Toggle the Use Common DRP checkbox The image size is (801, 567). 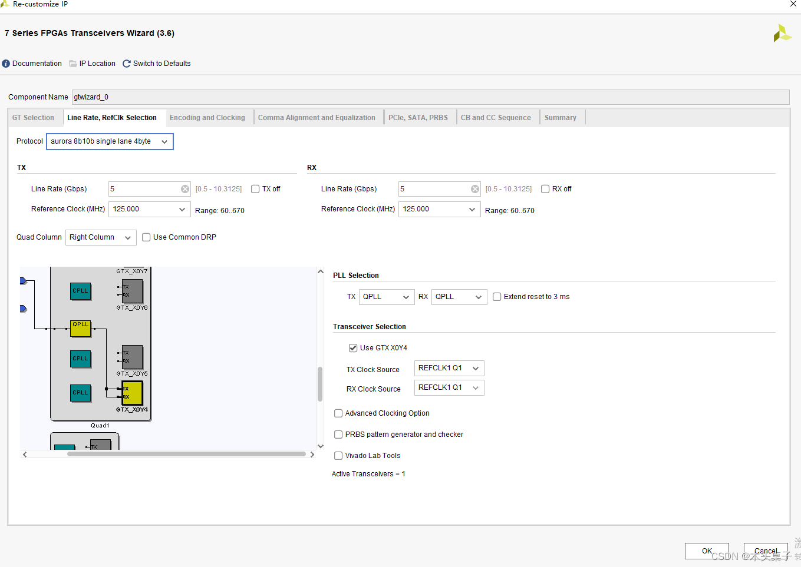(x=146, y=237)
